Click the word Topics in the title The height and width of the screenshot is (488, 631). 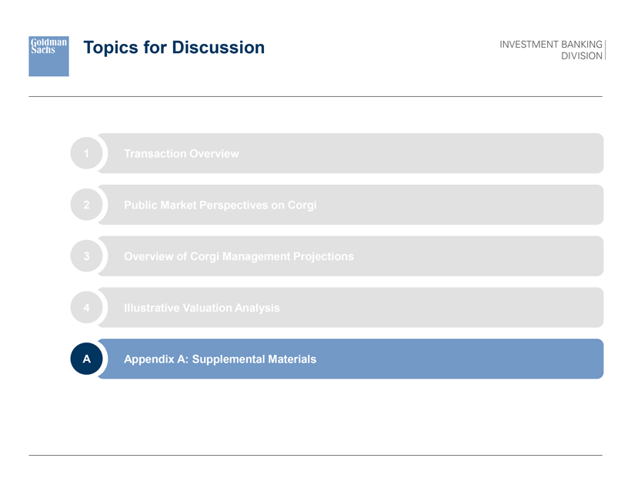click(111, 48)
